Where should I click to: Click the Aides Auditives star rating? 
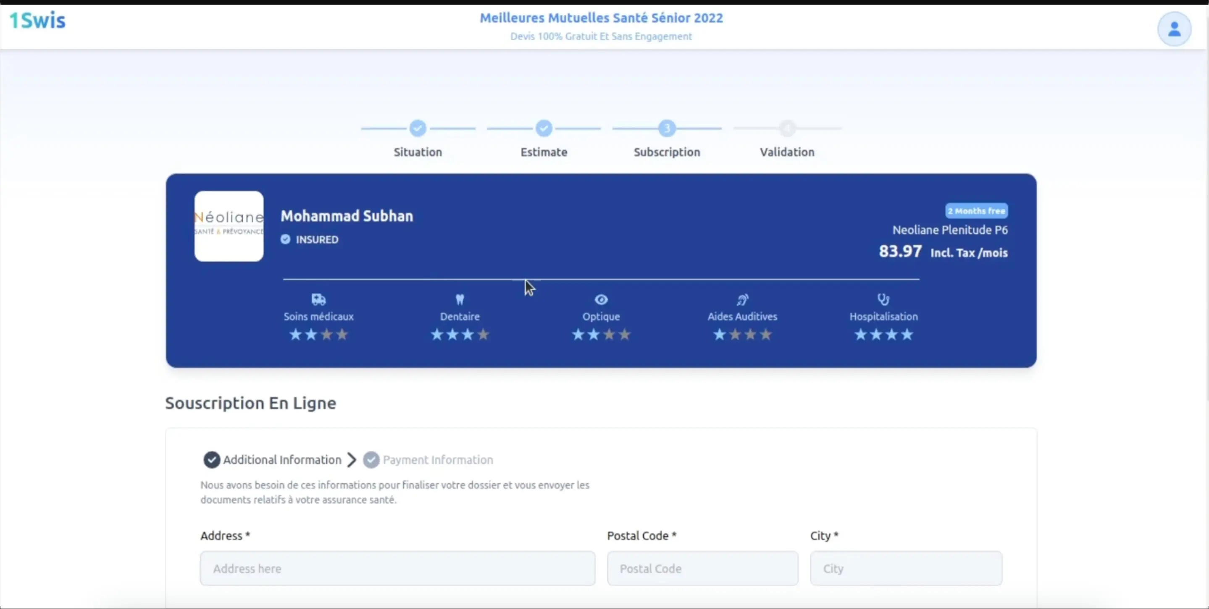[742, 334]
